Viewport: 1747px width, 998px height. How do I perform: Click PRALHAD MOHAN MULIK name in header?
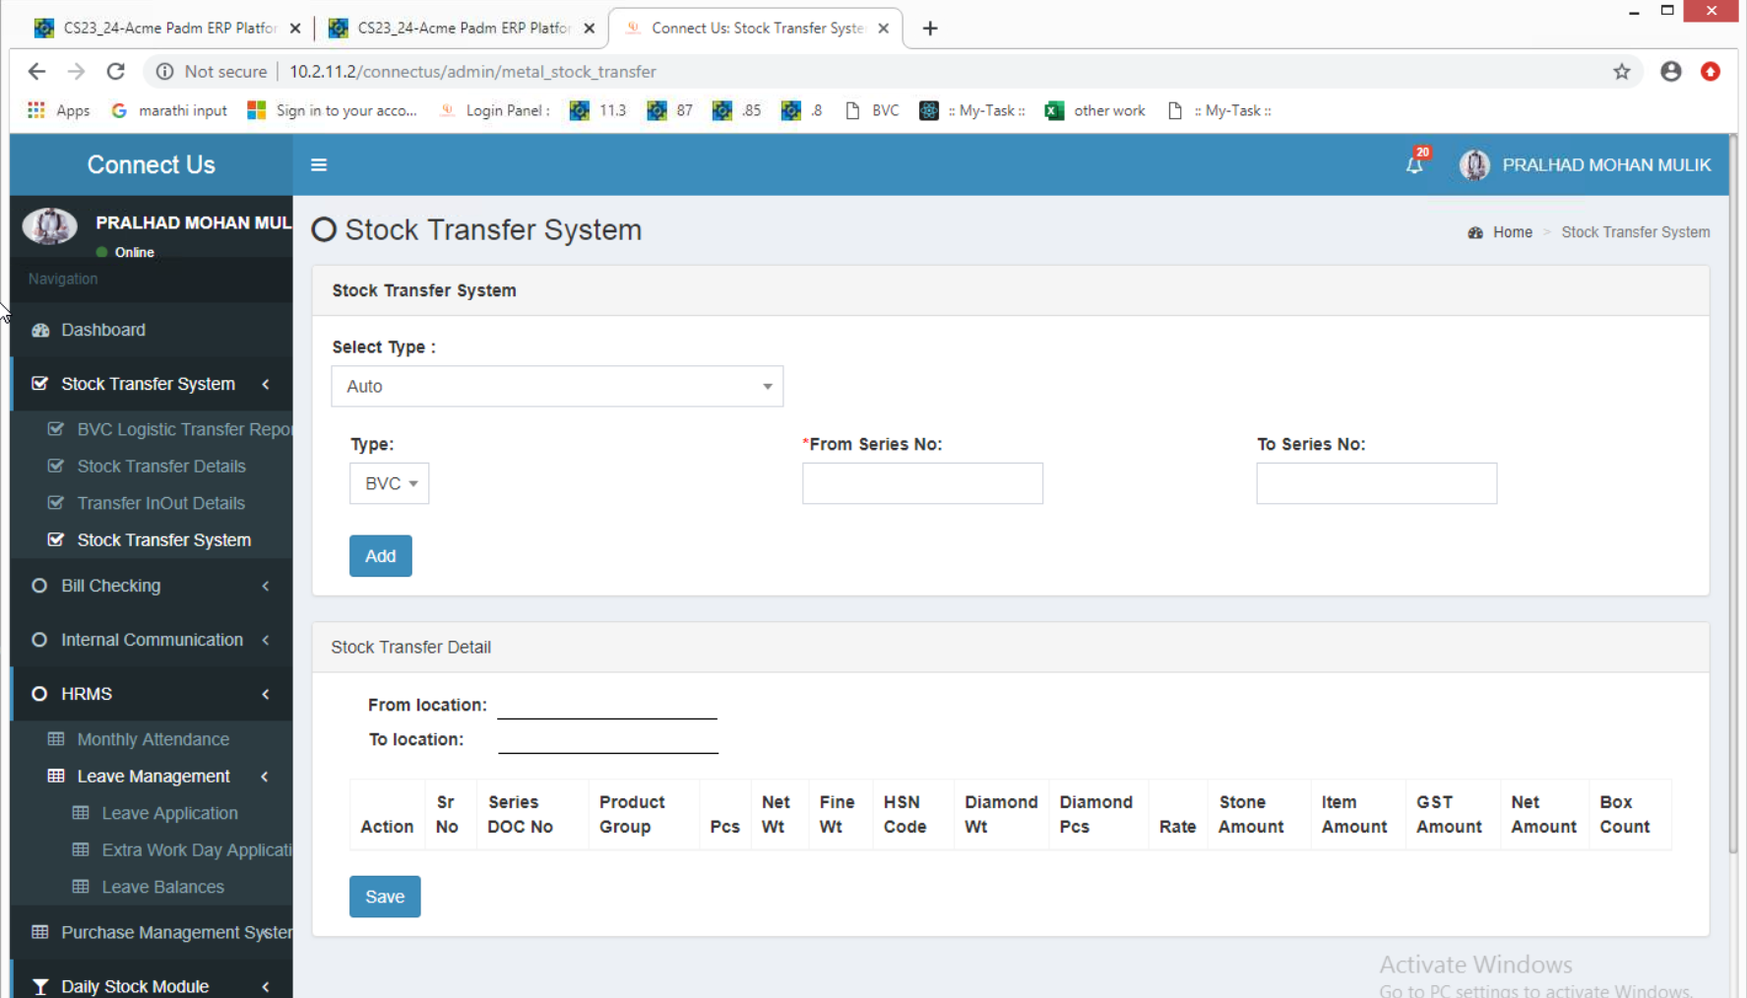[1606, 164]
